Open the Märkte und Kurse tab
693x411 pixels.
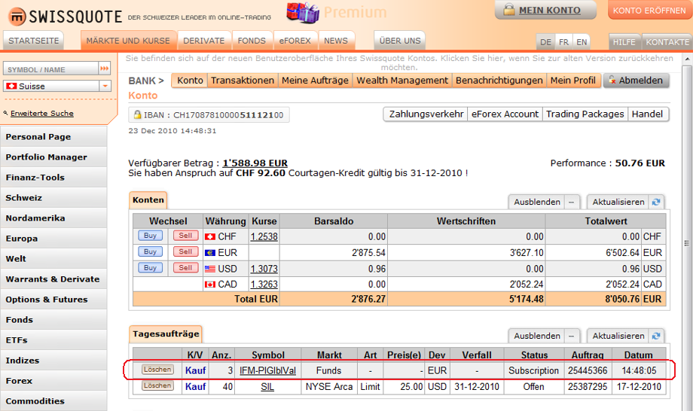tap(128, 41)
